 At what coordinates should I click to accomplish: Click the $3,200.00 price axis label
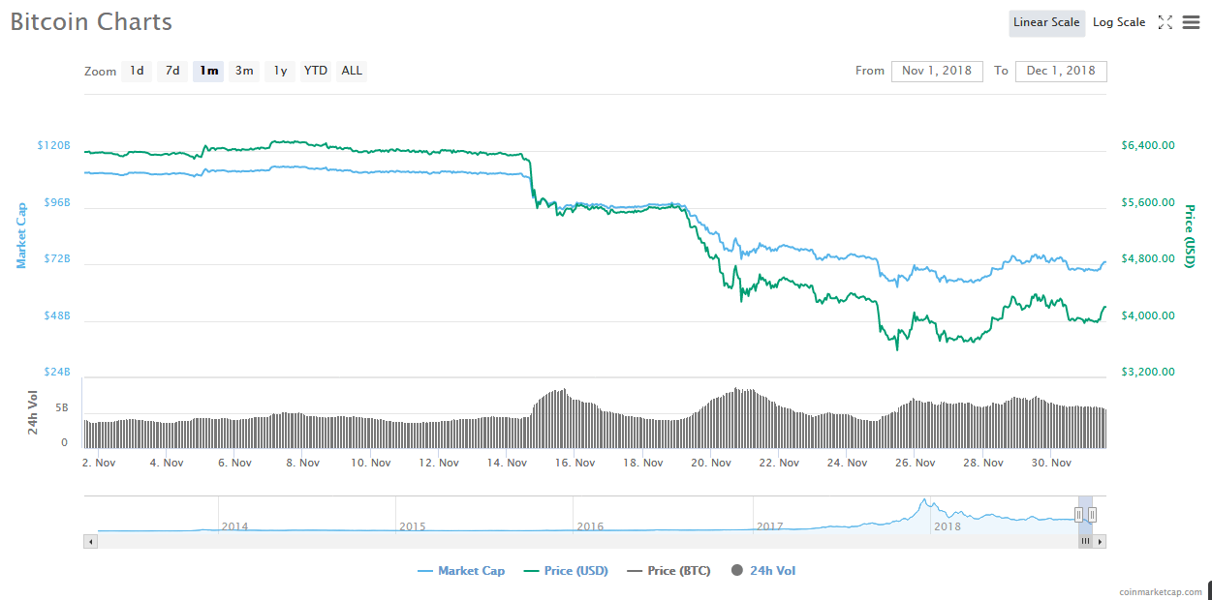point(1148,373)
